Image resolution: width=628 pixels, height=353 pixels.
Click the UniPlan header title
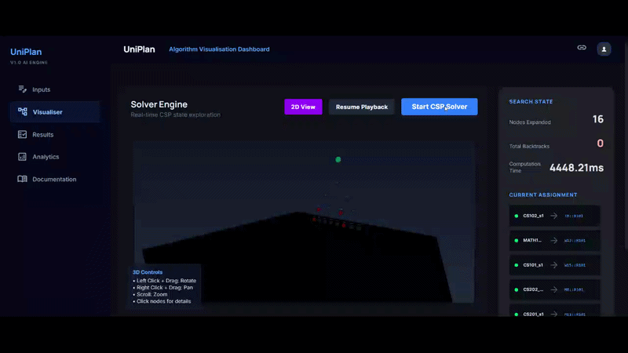click(139, 49)
